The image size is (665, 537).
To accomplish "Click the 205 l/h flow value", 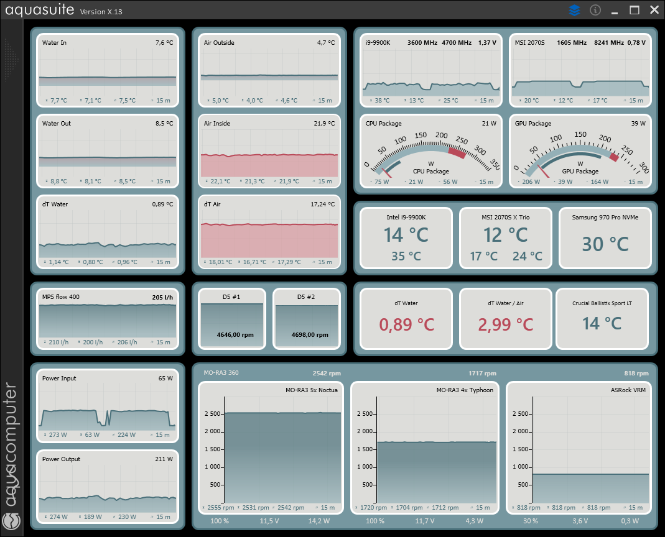I will (162, 297).
